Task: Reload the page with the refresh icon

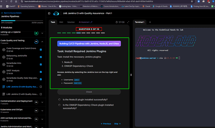Action: click(x=11, y=1)
